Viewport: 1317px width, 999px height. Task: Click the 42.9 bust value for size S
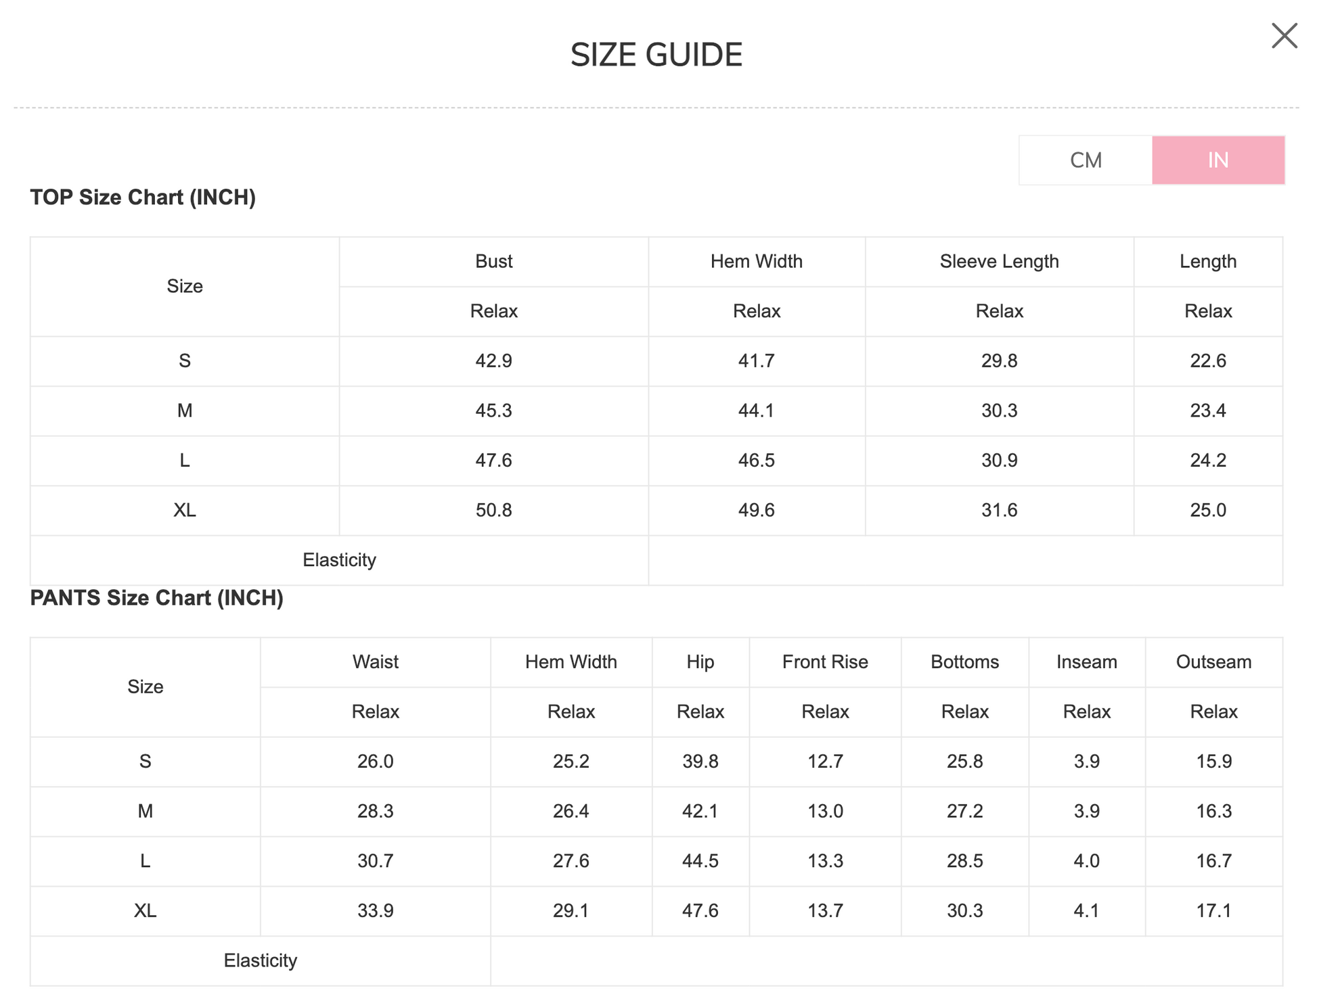tap(493, 361)
